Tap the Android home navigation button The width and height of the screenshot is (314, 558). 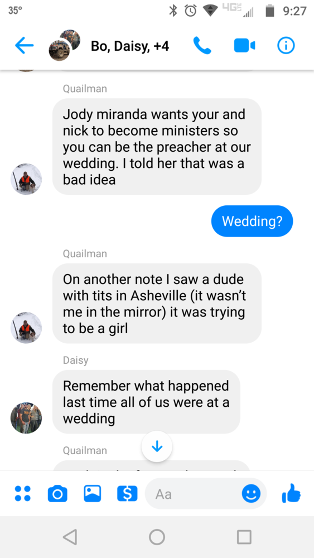pyautogui.click(x=157, y=537)
